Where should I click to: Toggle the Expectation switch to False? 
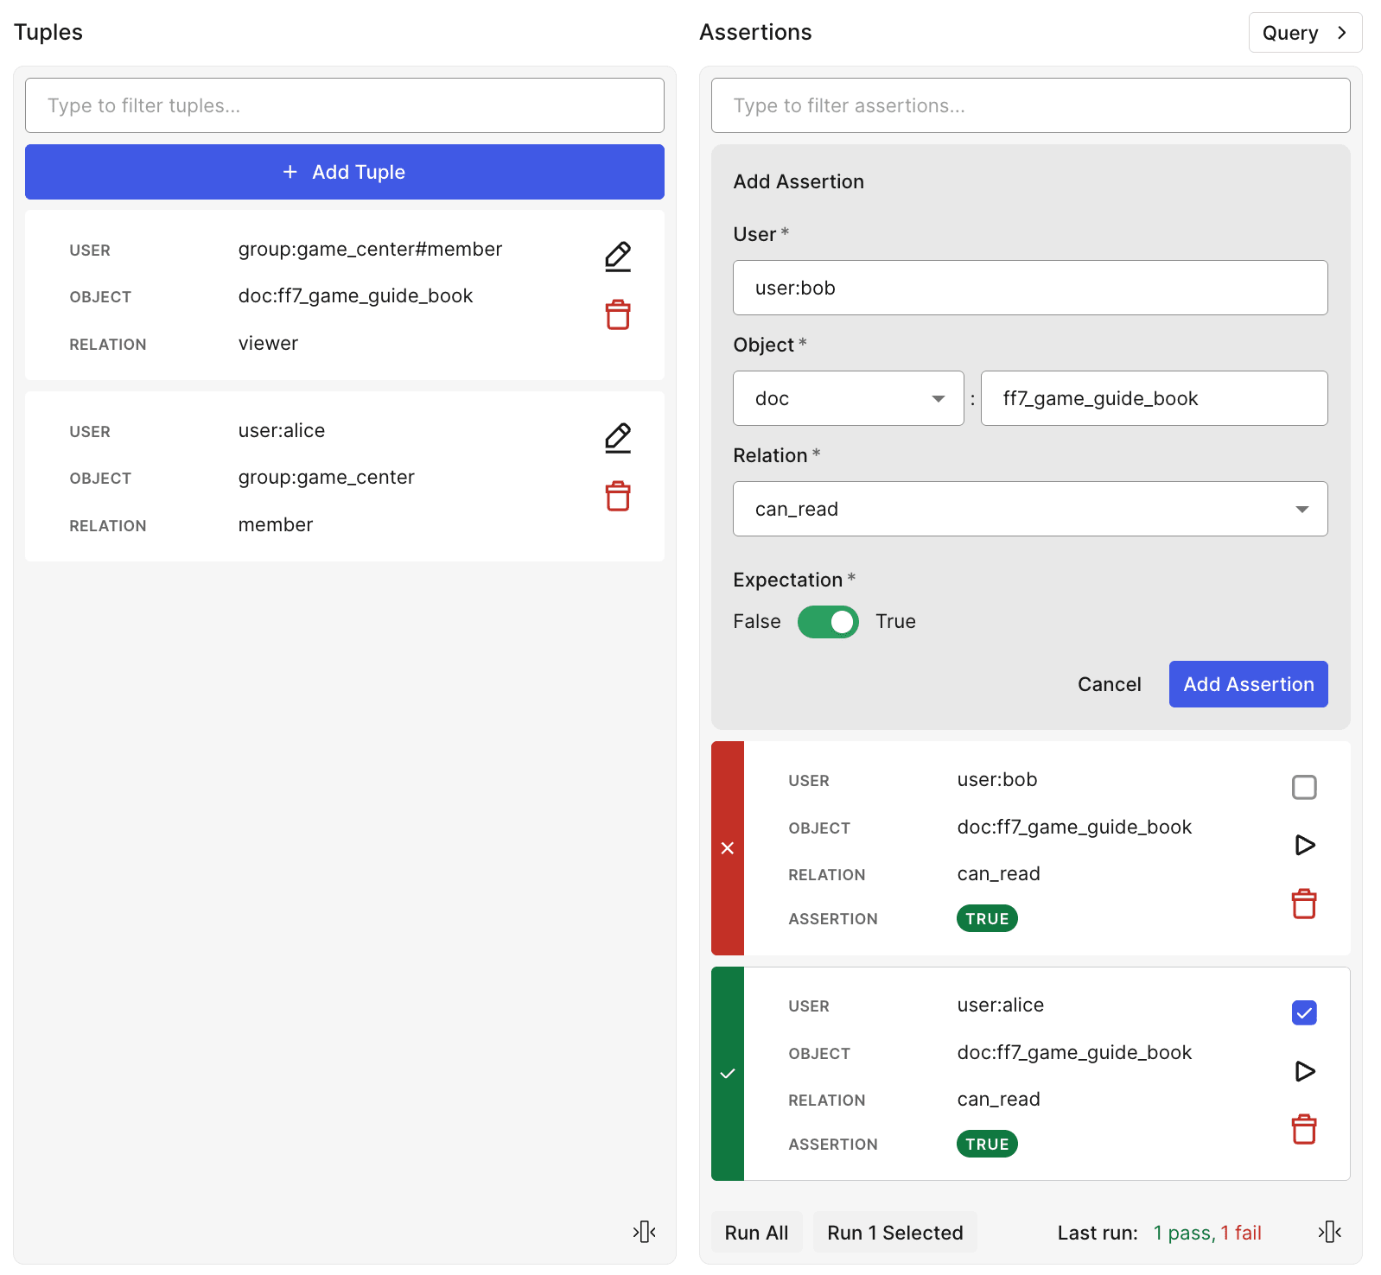[827, 622]
